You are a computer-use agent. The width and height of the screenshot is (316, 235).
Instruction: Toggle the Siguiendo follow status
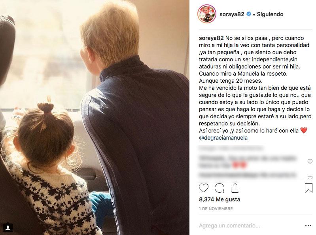point(270,14)
